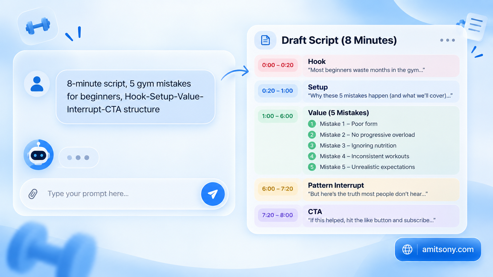493x277 pixels.
Task: Select Mistake 1 – Poor form item
Action: coord(343,124)
